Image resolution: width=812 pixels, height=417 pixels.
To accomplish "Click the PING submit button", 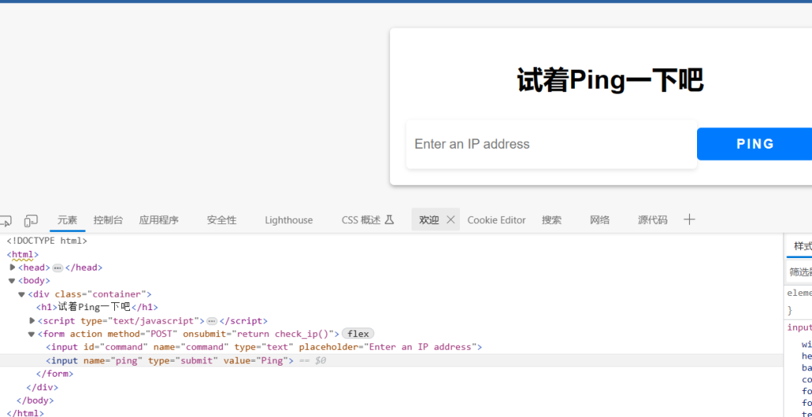I will 755,144.
